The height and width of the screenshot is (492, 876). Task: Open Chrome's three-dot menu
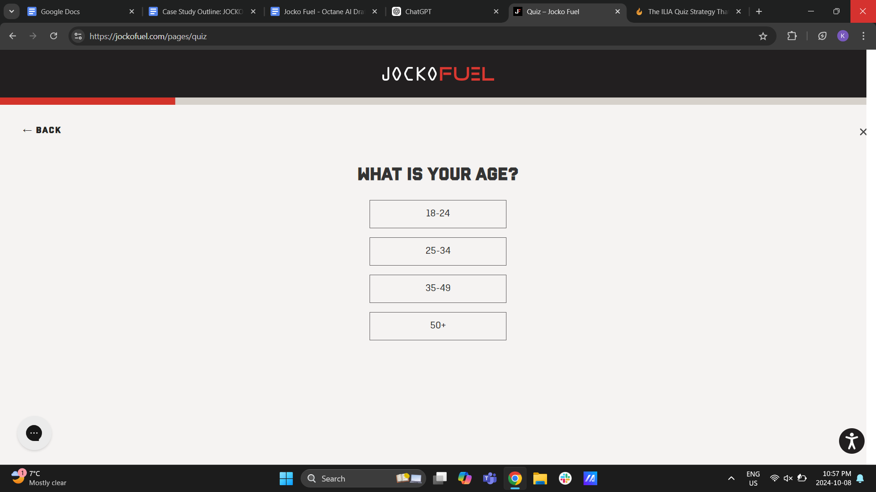[x=863, y=36]
